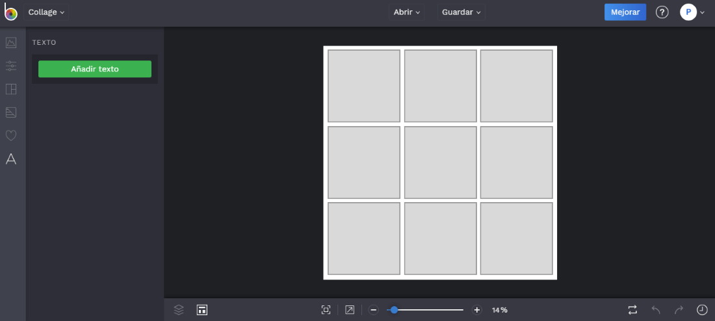The image size is (715, 321).
Task: Click the zoom slider track
Action: tap(429, 310)
